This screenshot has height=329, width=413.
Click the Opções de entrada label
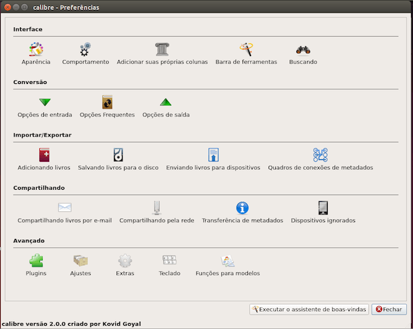[45, 115]
